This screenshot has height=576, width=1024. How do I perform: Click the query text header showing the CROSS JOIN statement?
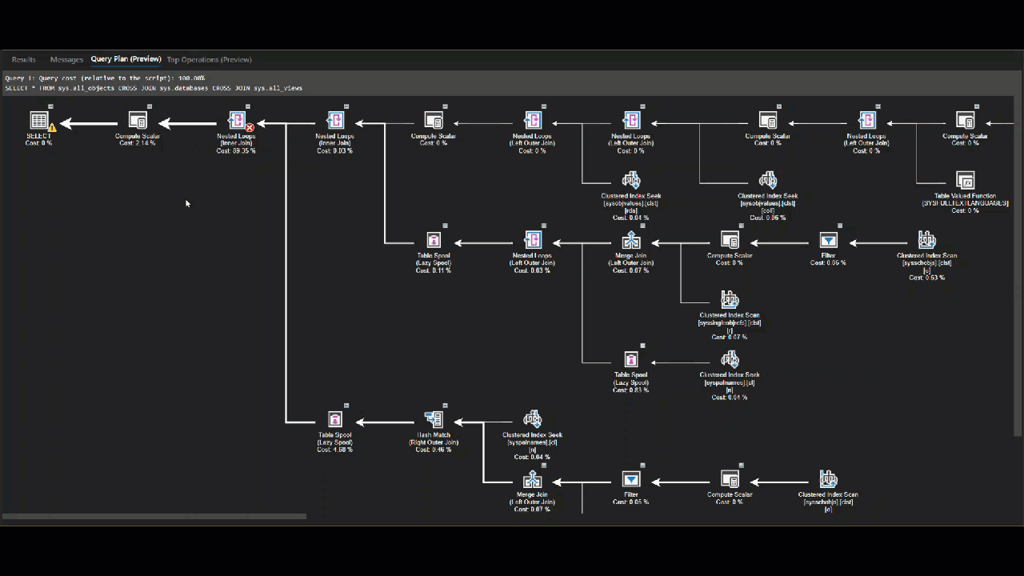coord(152,88)
